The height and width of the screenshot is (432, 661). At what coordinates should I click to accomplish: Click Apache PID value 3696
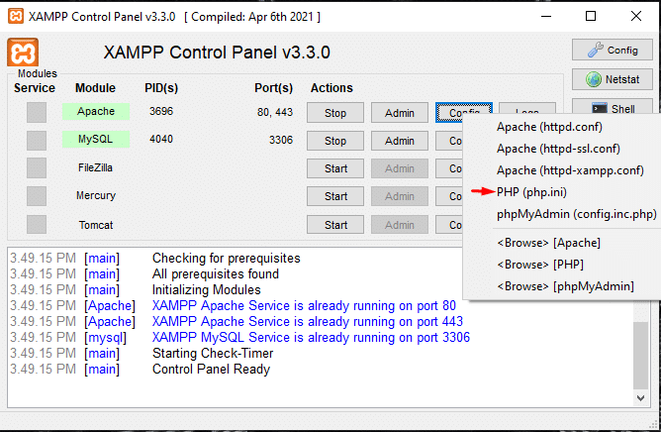[x=161, y=111]
